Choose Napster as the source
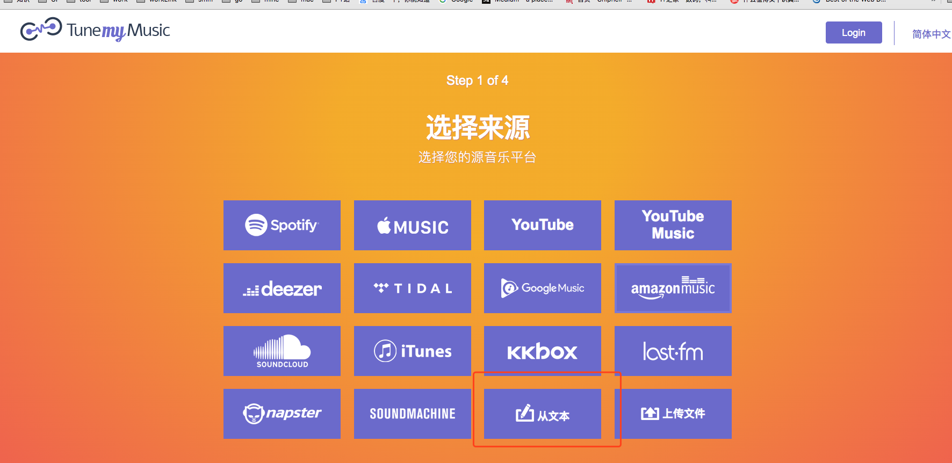 [282, 414]
